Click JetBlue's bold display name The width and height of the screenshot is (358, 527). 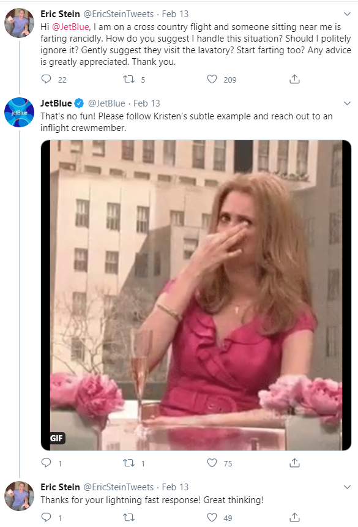tap(56, 103)
